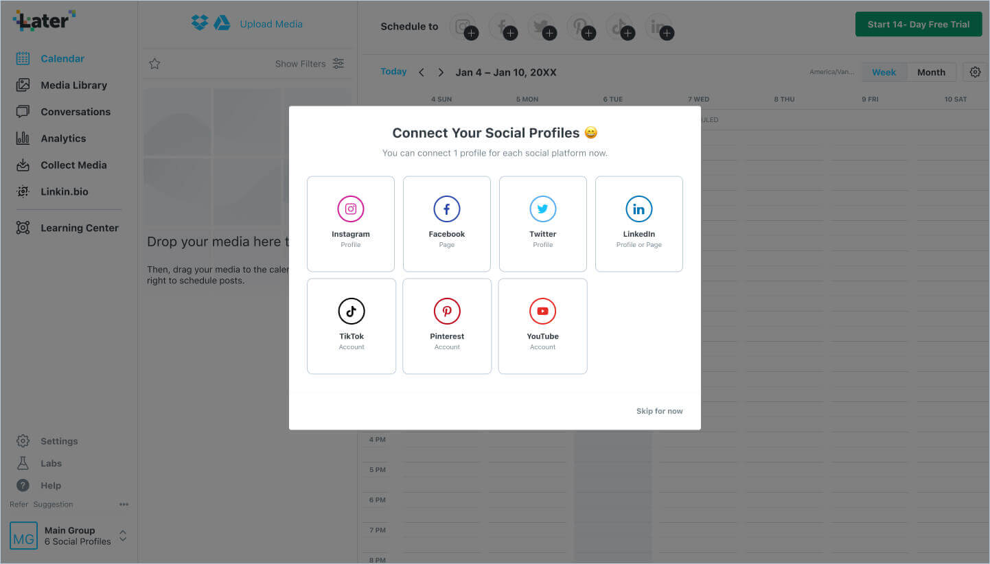The width and height of the screenshot is (990, 564).
Task: Click the Dropbox upload icon
Action: (x=200, y=23)
